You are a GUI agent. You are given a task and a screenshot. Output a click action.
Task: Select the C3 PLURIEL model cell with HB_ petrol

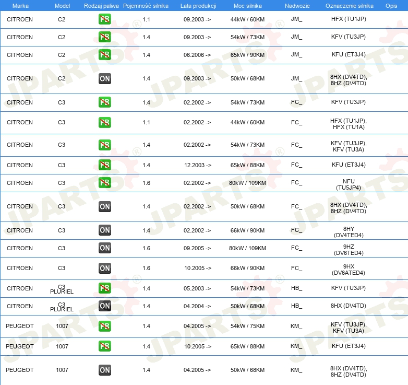(62, 289)
